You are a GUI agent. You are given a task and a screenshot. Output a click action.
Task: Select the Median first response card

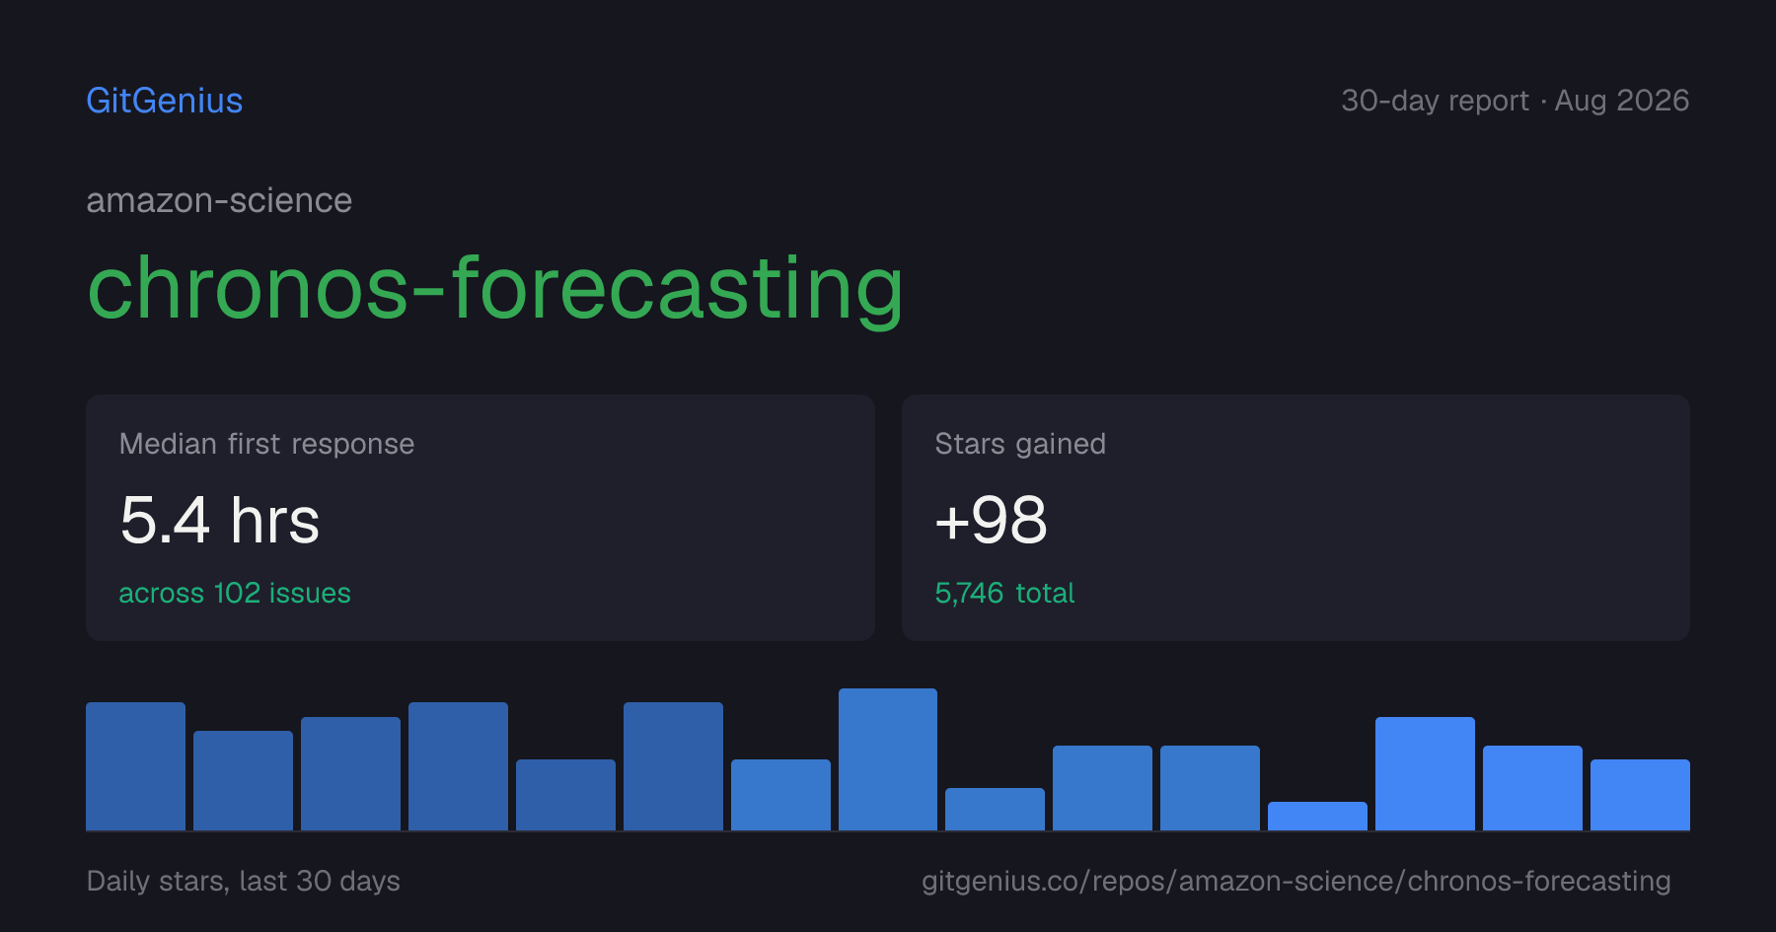(x=481, y=518)
